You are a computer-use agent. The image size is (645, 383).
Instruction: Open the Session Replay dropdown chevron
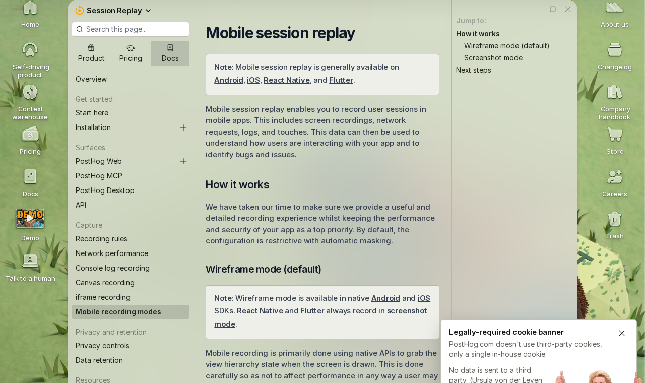148,10
